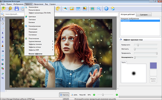Select the Stamp tool in left toolbar

(3, 46)
